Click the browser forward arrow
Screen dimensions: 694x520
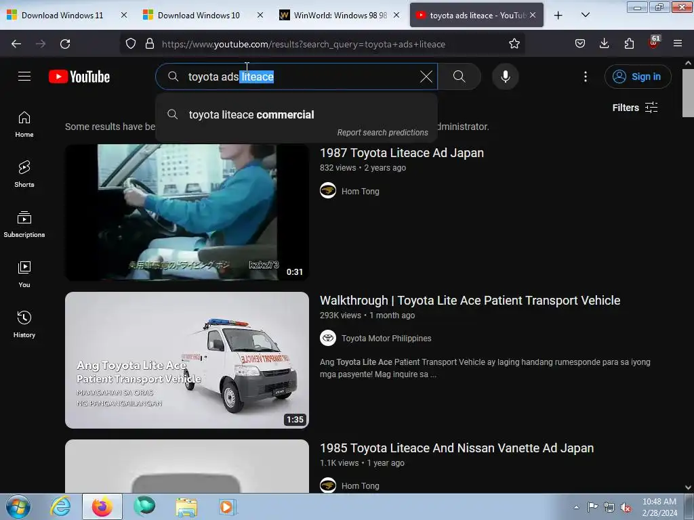41,44
